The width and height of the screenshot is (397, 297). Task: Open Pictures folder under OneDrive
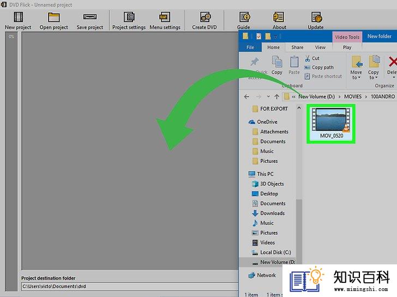(x=265, y=161)
